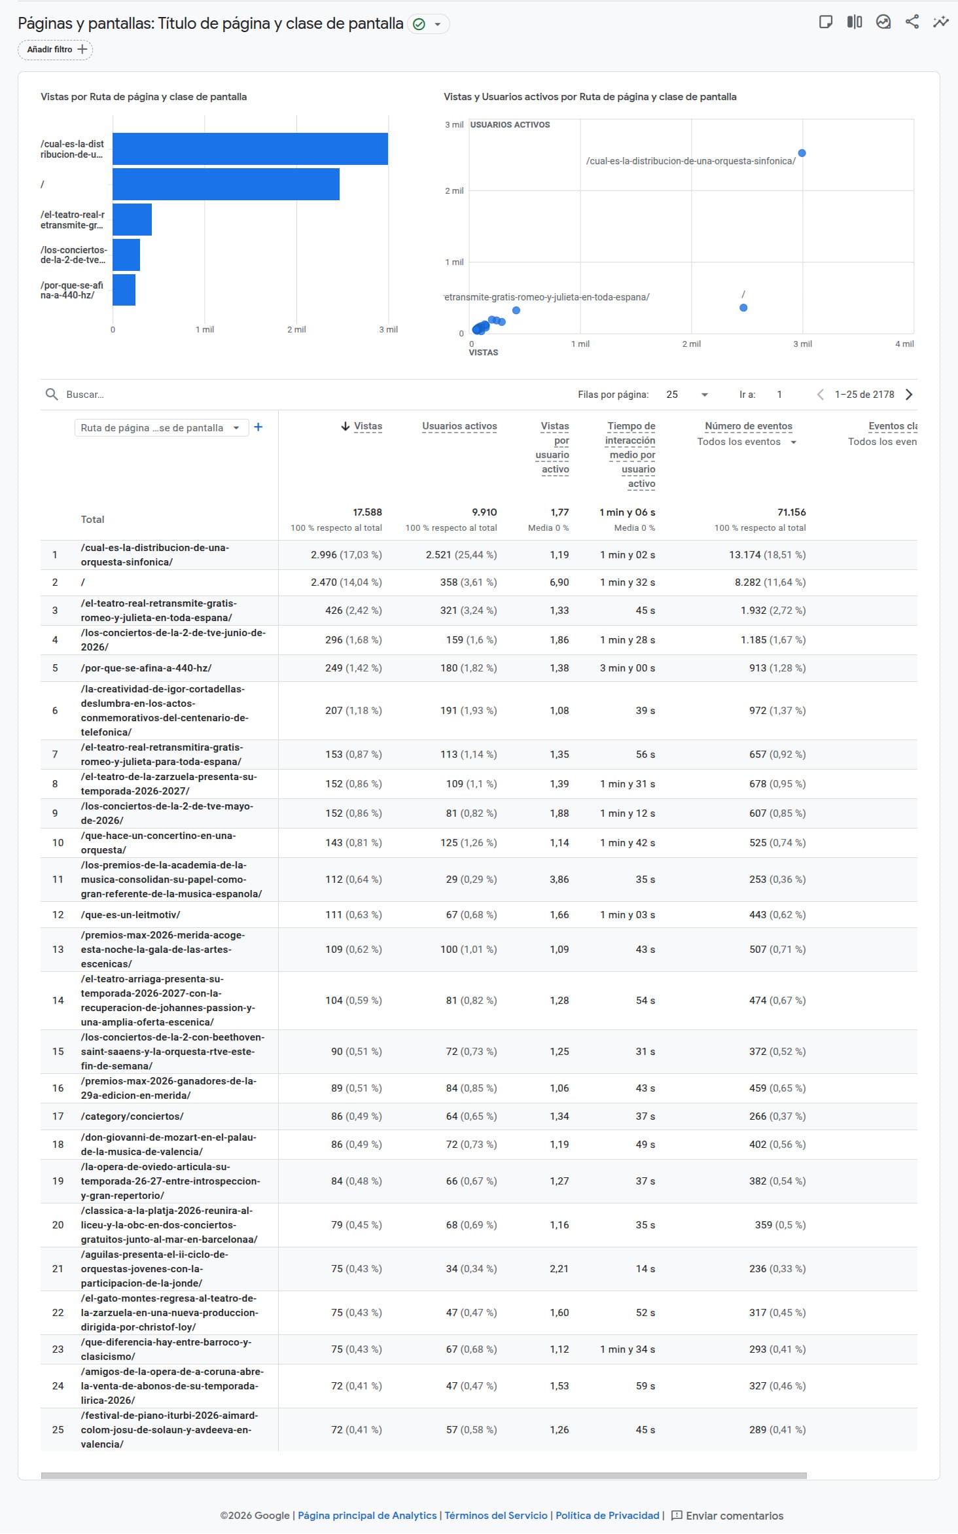
Task: Open 'Términos del Servicio' link
Action: (496, 1516)
